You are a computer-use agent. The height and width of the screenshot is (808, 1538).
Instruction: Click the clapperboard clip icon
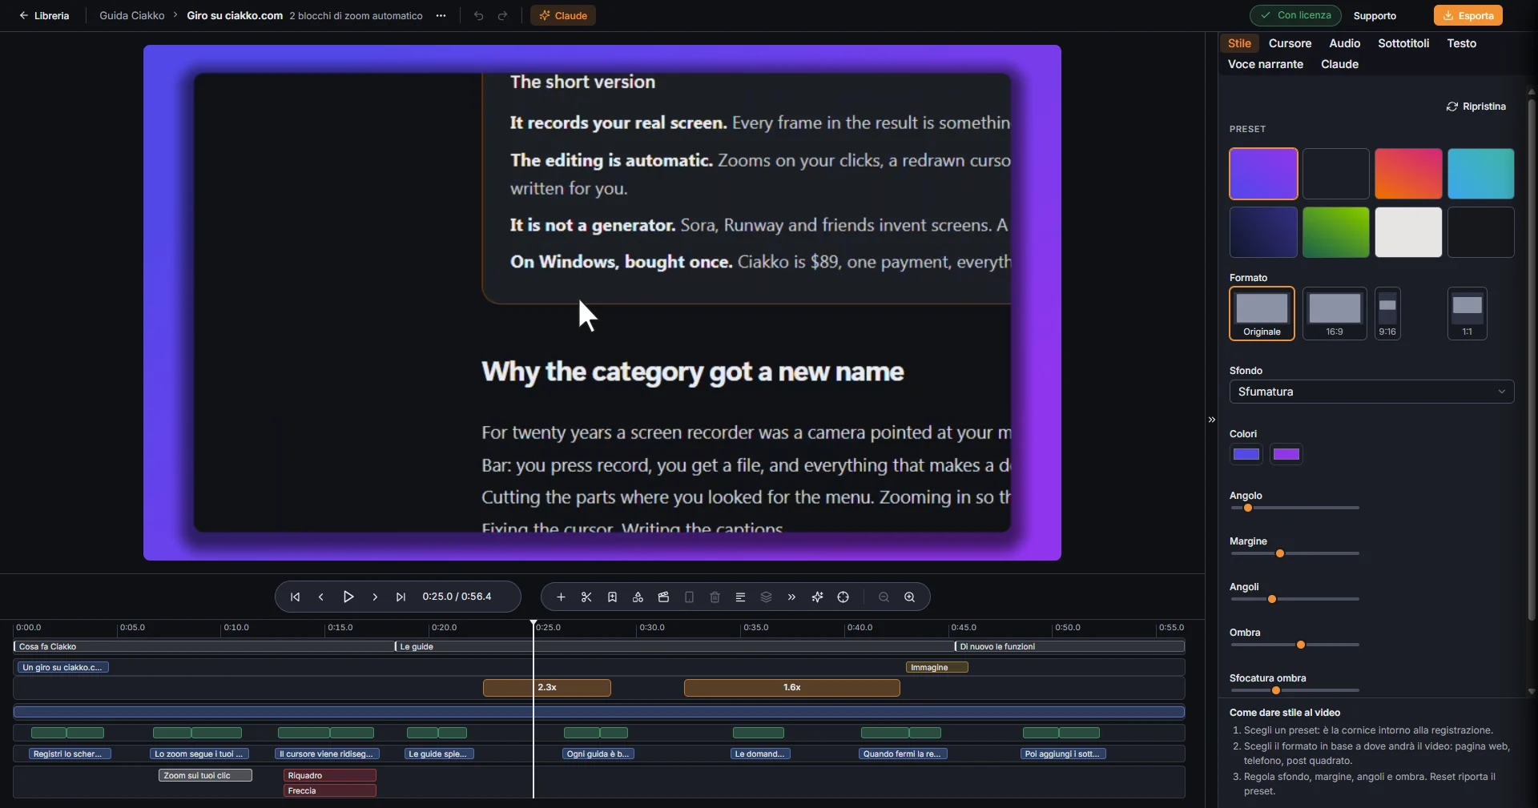[x=663, y=597]
